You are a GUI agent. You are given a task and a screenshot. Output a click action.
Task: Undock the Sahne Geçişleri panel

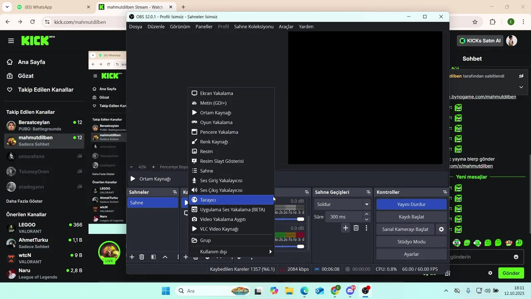pos(368,192)
